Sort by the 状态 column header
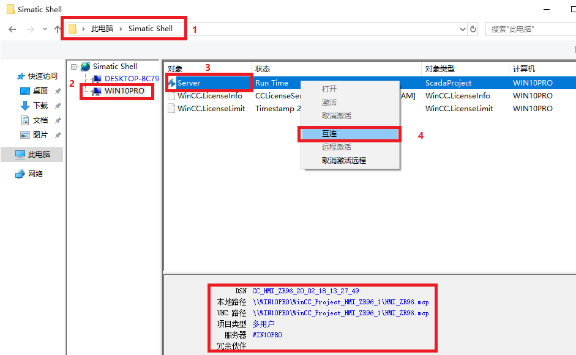The height and width of the screenshot is (355, 576). point(263,69)
